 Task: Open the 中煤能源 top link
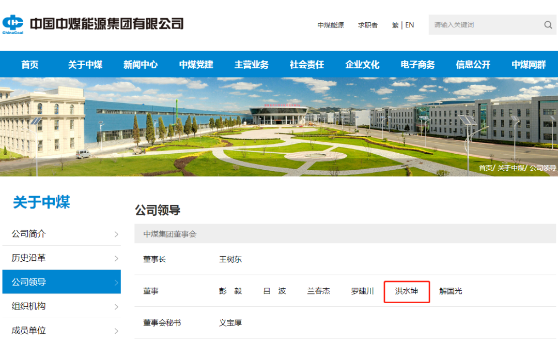pyautogui.click(x=331, y=25)
